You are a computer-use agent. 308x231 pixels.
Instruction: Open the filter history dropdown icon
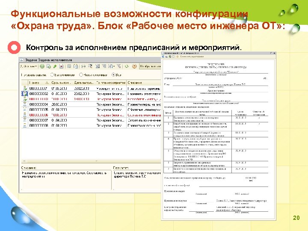(111, 66)
